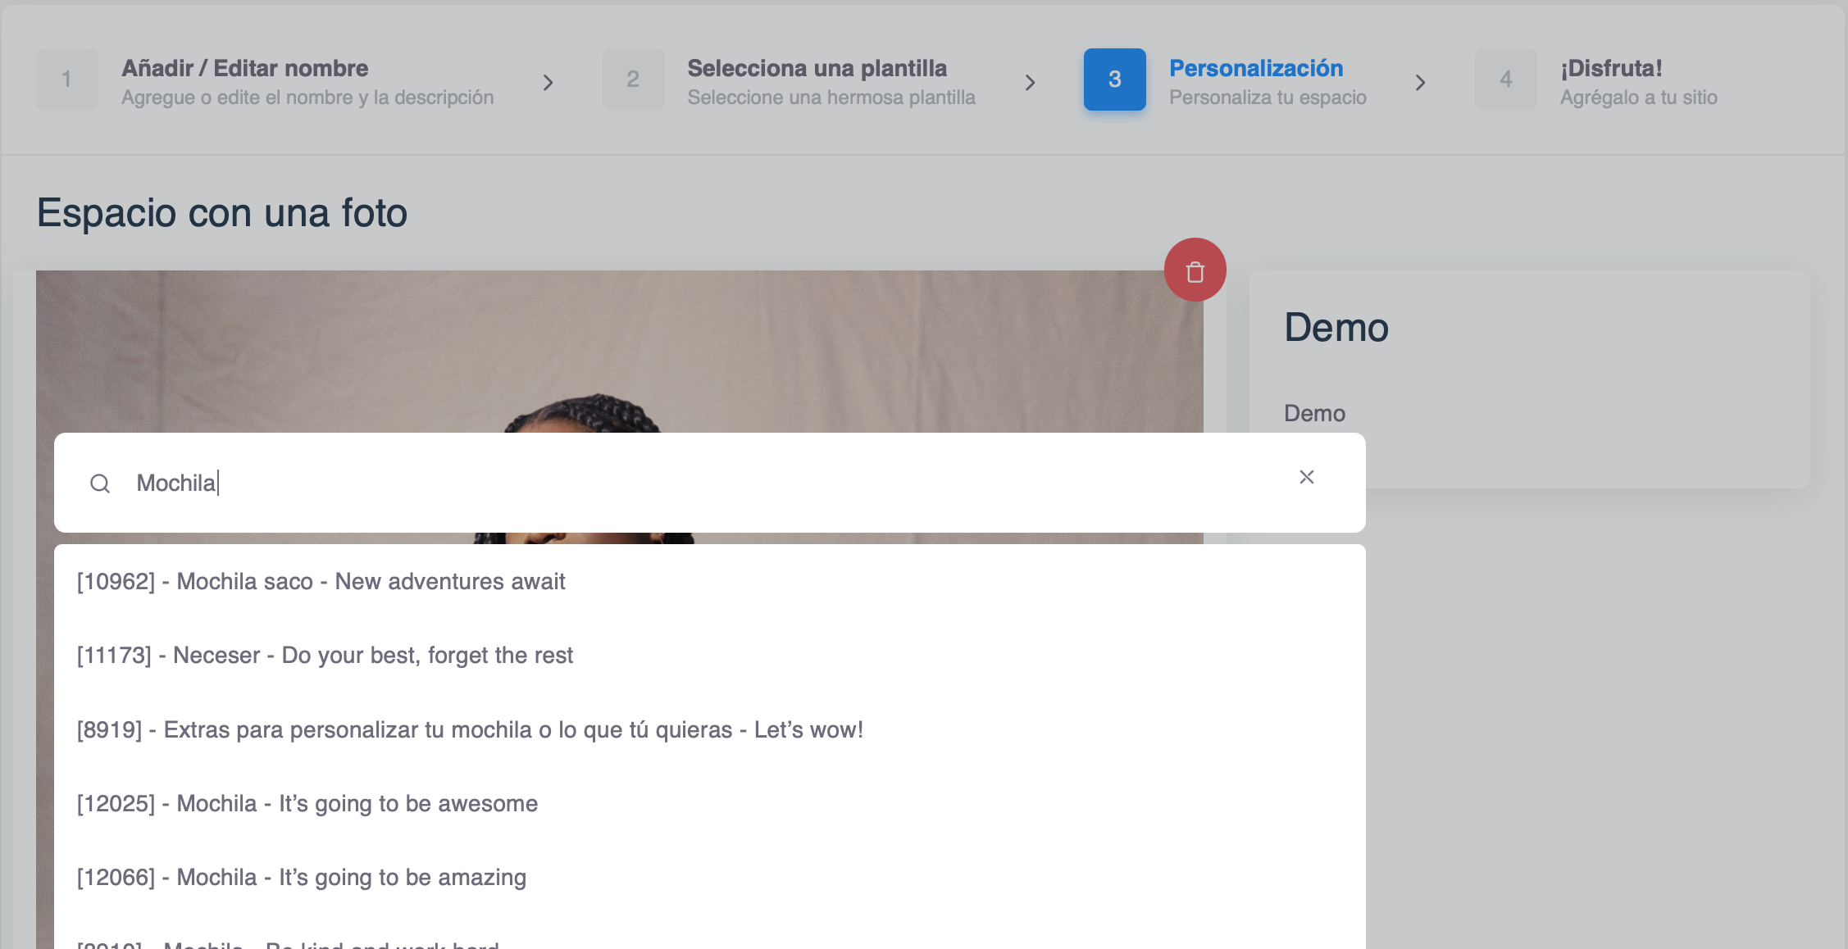Jump to the ¡Disfruta! step
The width and height of the screenshot is (1848, 949).
(x=1610, y=68)
